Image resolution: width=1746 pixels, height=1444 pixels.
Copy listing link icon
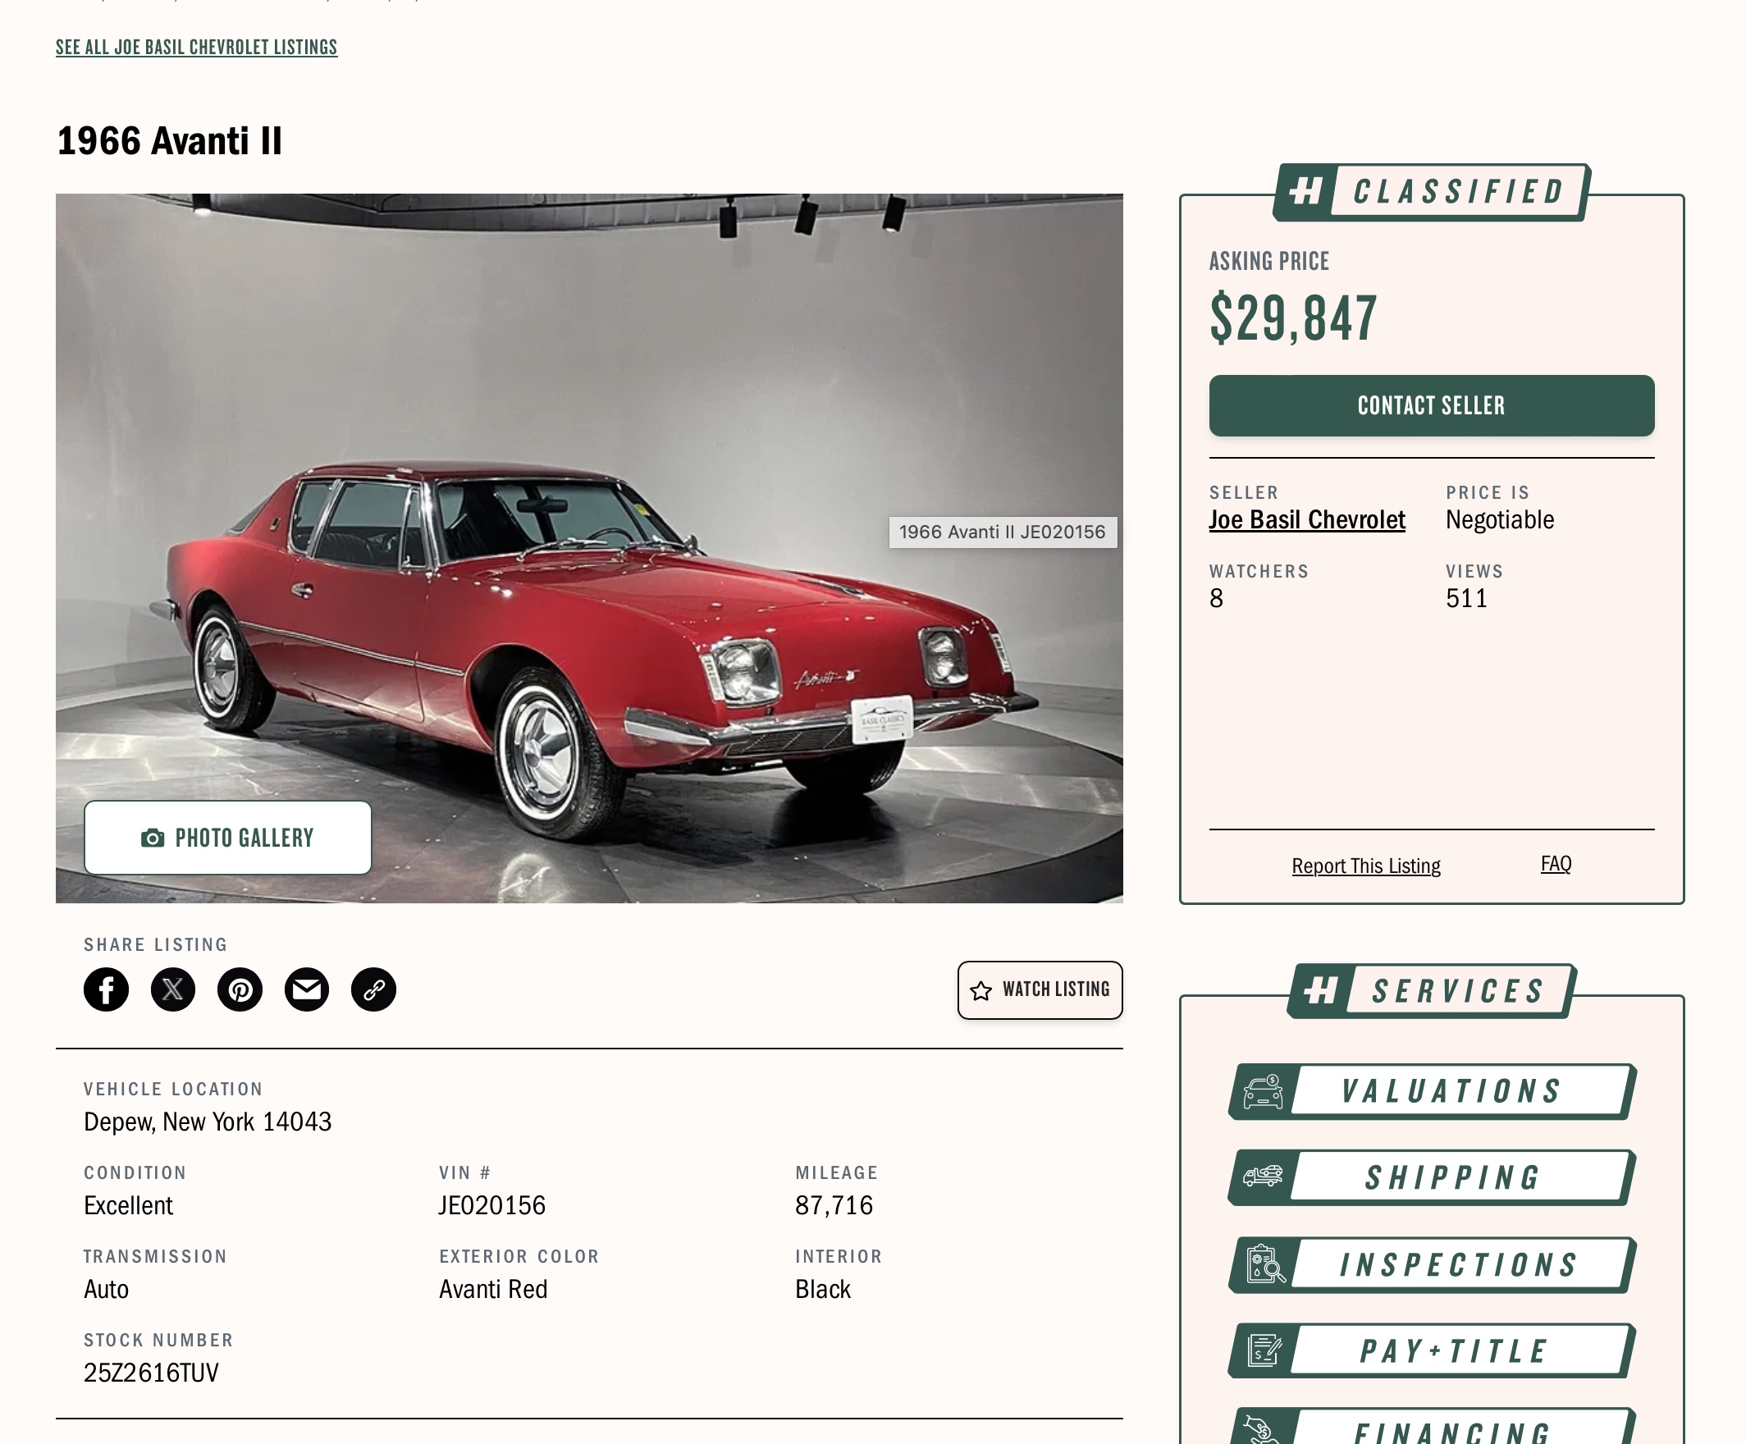[373, 989]
